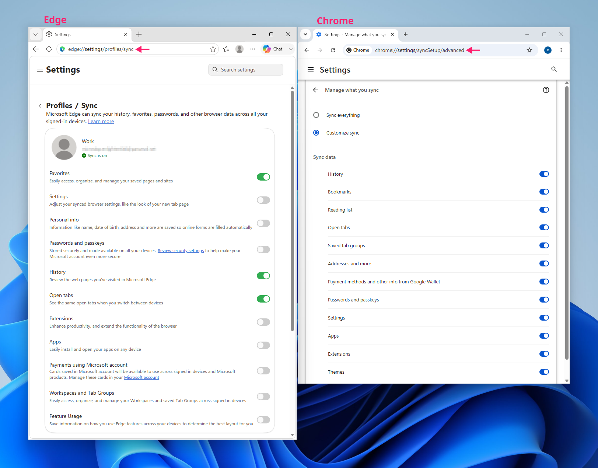Open Chrome three-dot menu
The width and height of the screenshot is (598, 468).
(561, 50)
